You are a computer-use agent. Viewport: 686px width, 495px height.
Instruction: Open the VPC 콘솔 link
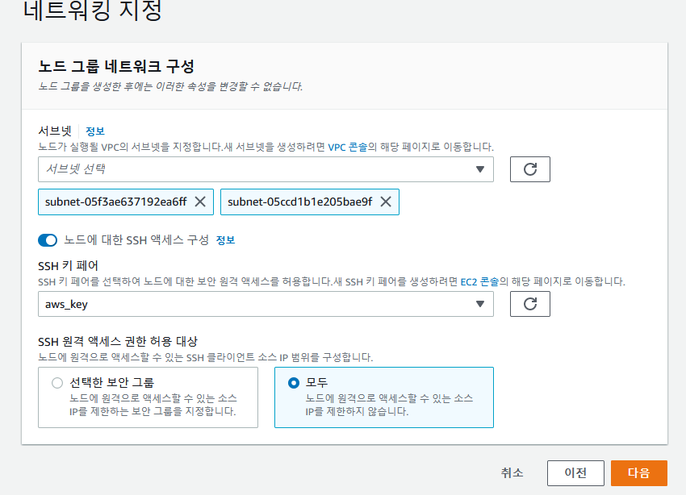(x=347, y=147)
